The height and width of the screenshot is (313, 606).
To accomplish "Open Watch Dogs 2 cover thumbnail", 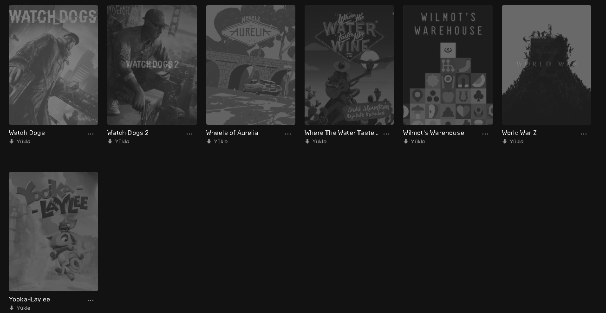I will [152, 65].
